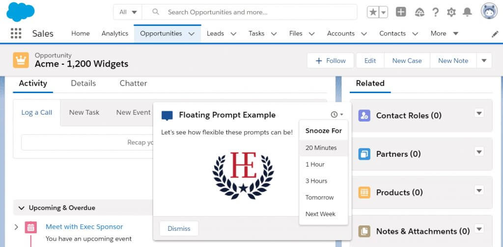Click the Contact Roles icon
The height and width of the screenshot is (247, 503).
pyautogui.click(x=364, y=116)
